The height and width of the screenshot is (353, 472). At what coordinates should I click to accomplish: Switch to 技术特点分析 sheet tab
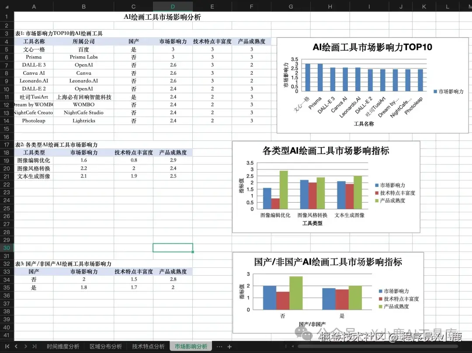148,346
